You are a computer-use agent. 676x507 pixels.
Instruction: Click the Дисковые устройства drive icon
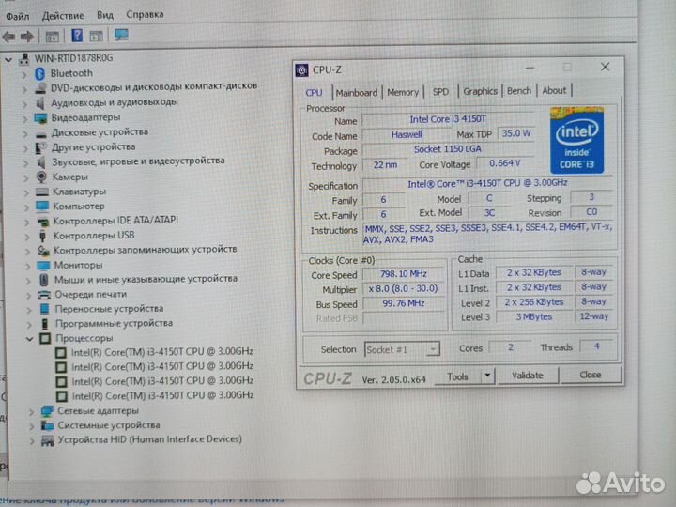41,133
